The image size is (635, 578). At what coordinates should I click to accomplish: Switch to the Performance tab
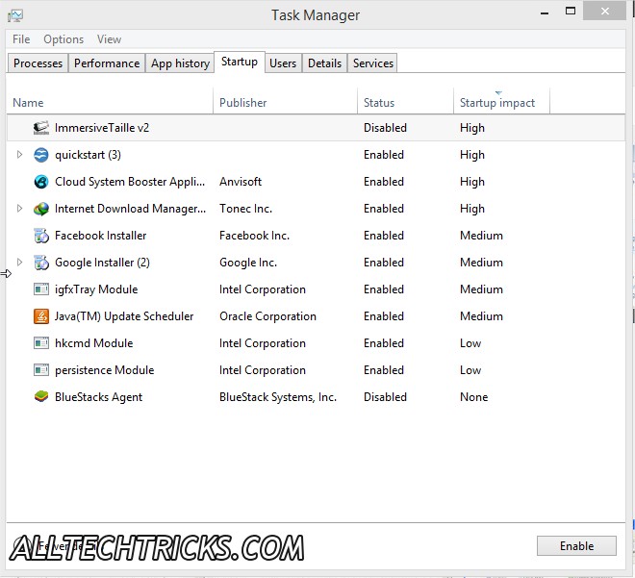(107, 63)
